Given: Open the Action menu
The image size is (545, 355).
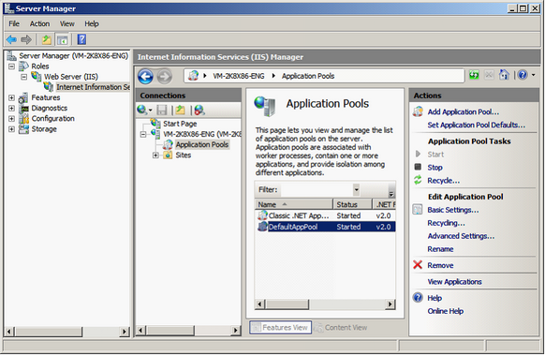Looking at the screenshot, I should pos(39,23).
